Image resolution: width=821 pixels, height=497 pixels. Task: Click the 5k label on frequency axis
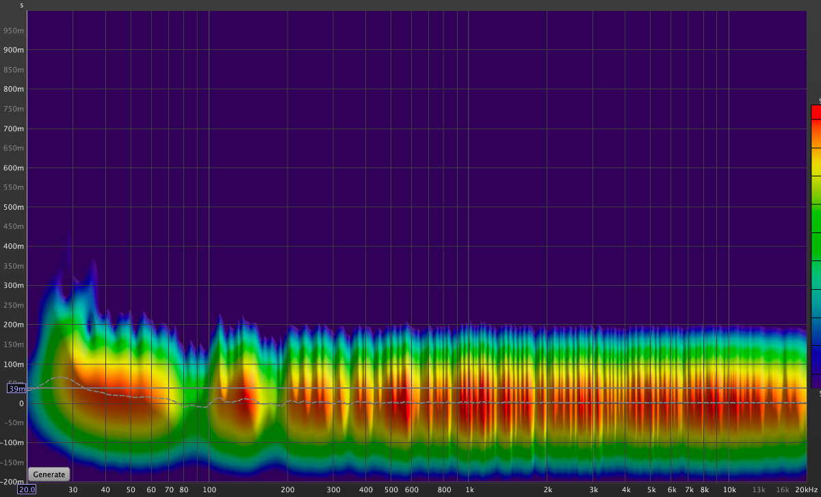[x=652, y=489]
